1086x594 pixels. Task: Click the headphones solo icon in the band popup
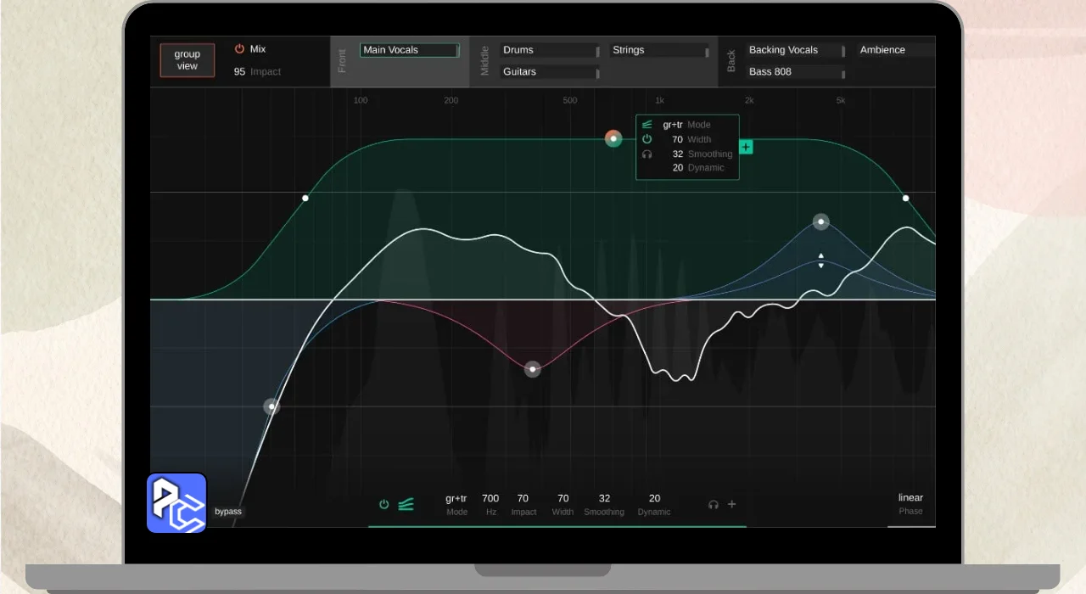pos(647,154)
